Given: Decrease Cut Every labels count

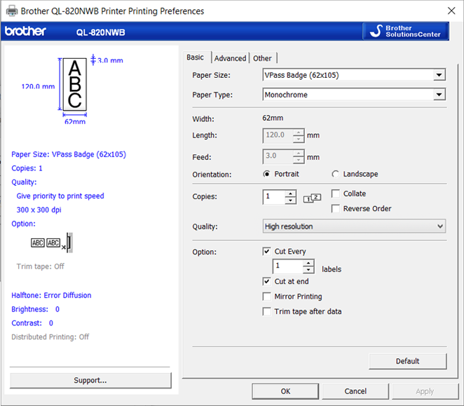Looking at the screenshot, I should pos(308,269).
